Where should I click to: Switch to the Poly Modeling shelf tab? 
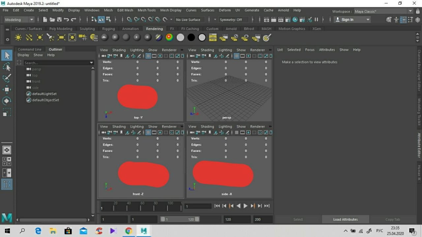coord(61,29)
